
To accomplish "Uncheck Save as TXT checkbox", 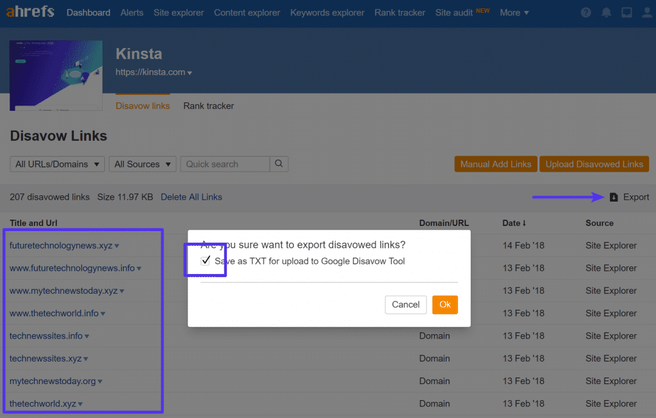I will 206,261.
